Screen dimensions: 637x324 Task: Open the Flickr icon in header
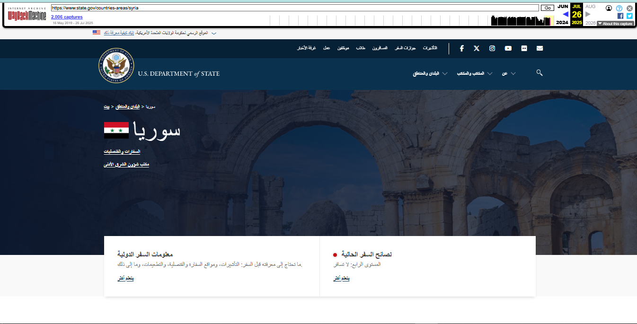pyautogui.click(x=524, y=48)
